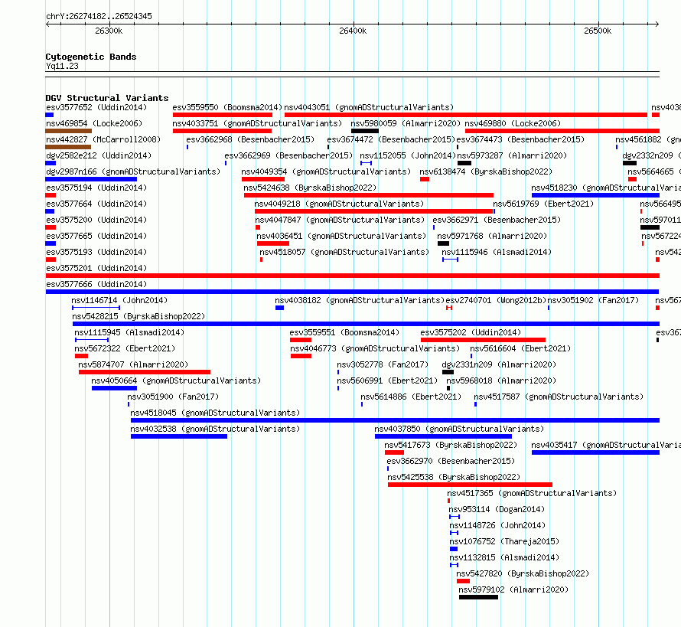This screenshot has height=627, width=681.
Task: Select nsv5619769 (Ebert2021) label
Action: pyautogui.click(x=543, y=204)
